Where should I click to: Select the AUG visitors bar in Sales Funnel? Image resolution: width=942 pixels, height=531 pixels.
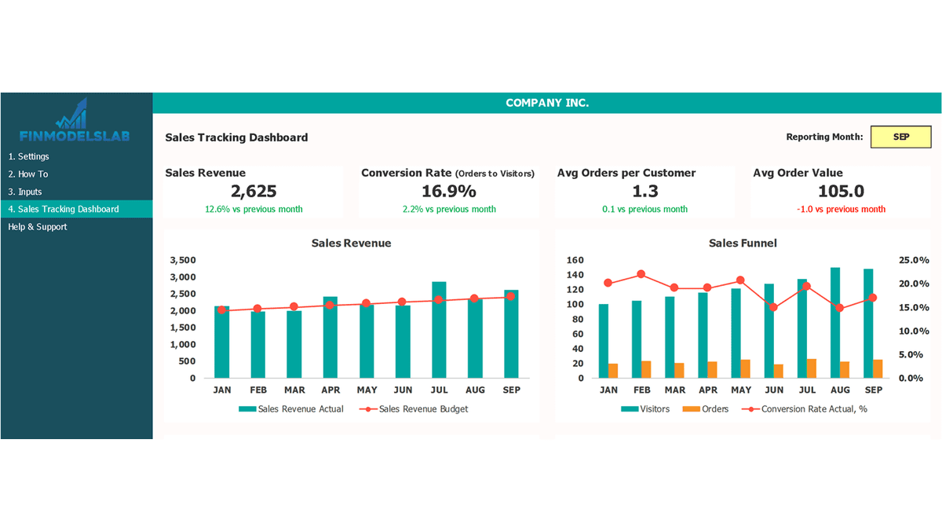pyautogui.click(x=835, y=323)
